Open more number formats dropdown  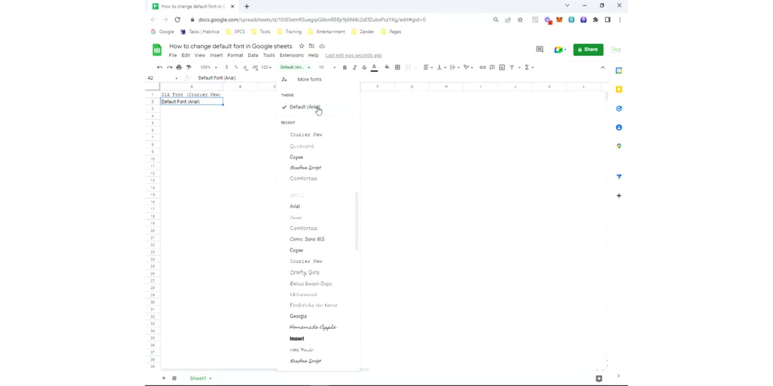[266, 67]
